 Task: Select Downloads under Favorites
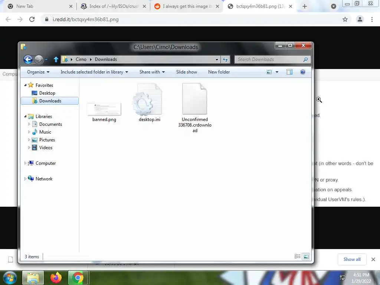point(50,101)
